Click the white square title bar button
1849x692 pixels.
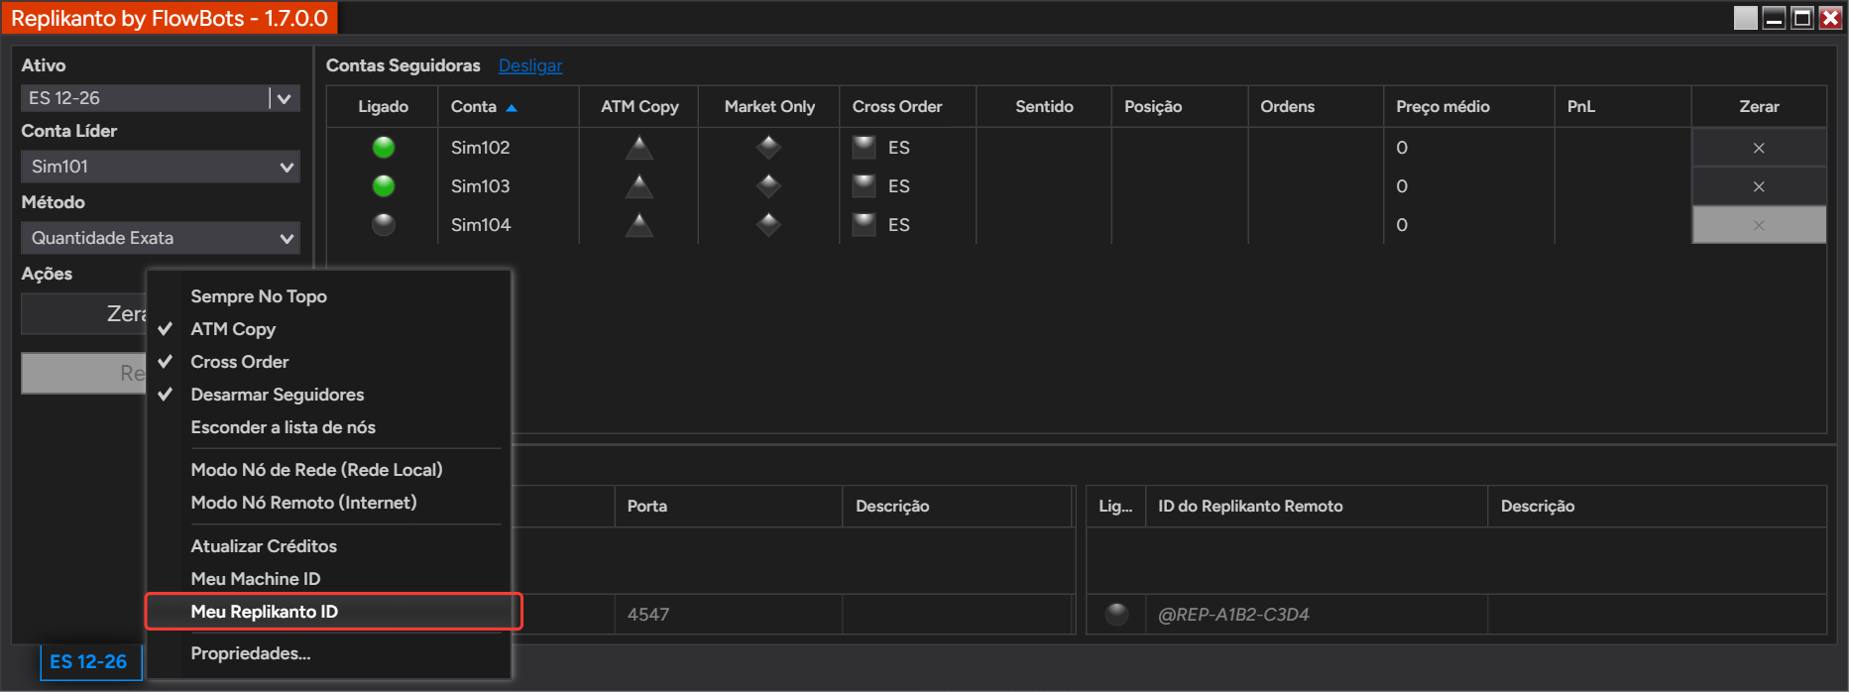click(1746, 18)
